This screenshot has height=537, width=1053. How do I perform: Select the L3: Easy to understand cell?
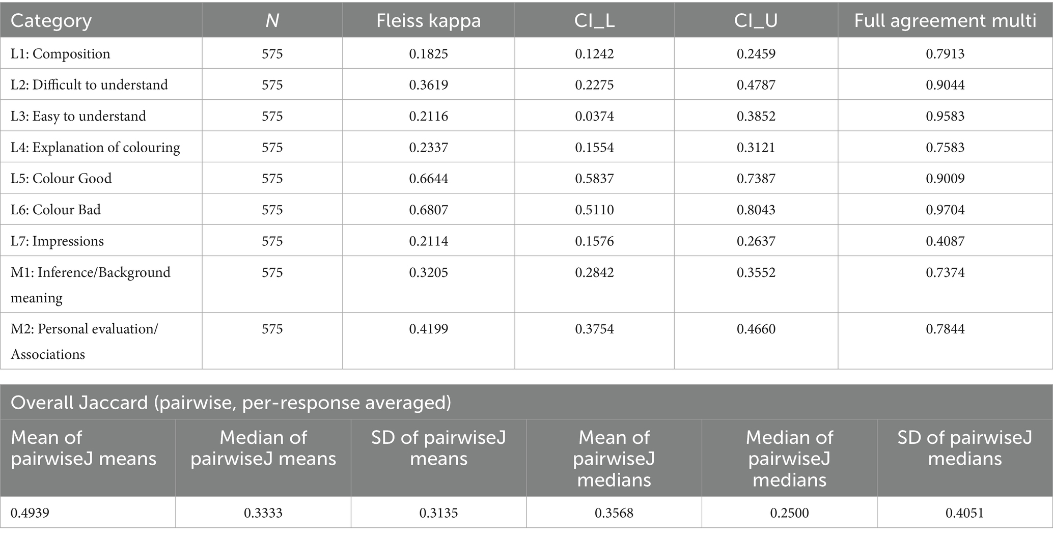(x=78, y=116)
